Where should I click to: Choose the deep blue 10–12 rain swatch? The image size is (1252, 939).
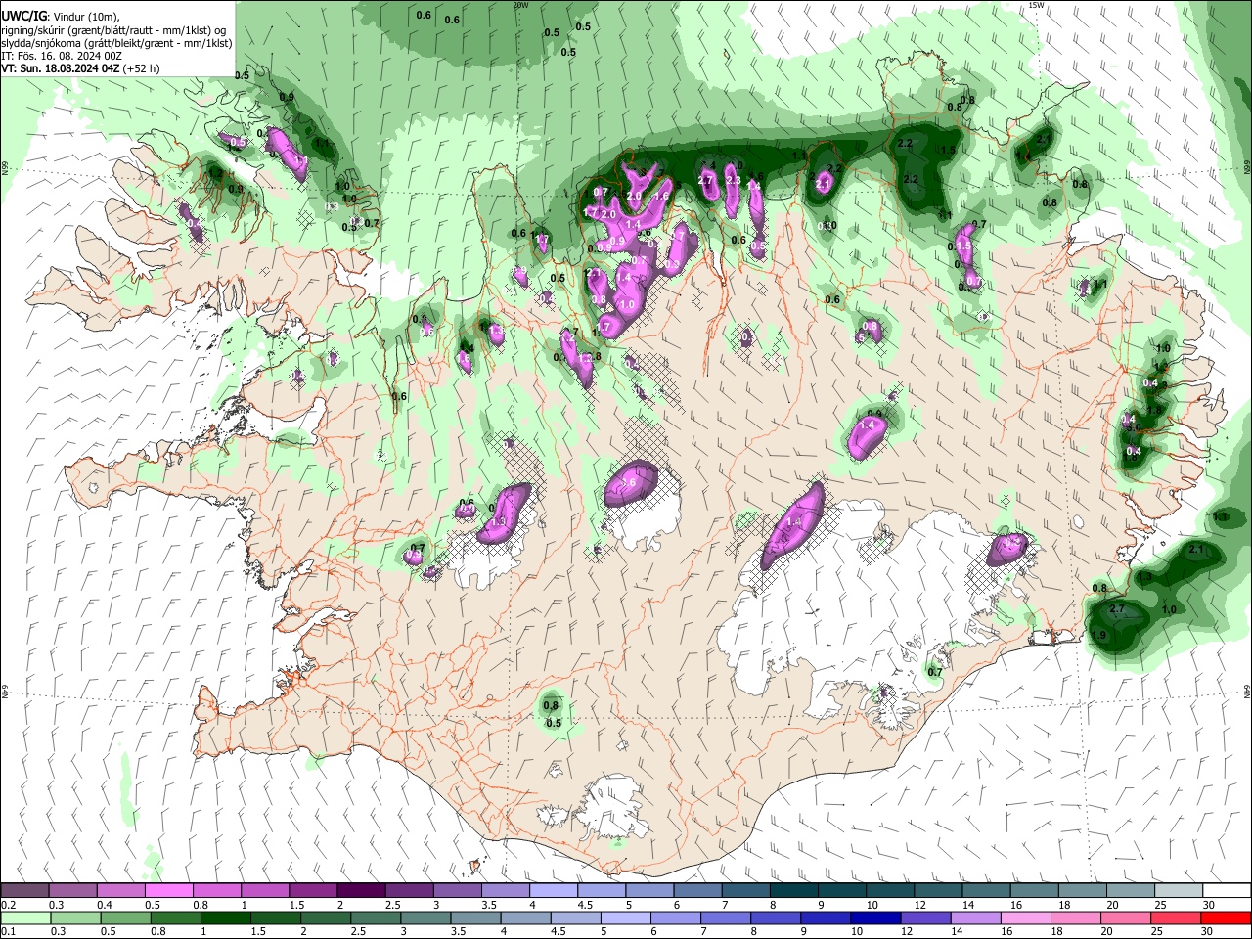[x=875, y=917]
